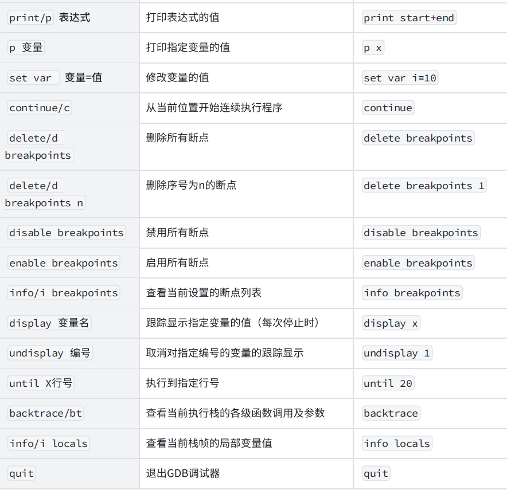Click the 'undisplay 编号' command code

[x=50, y=353]
